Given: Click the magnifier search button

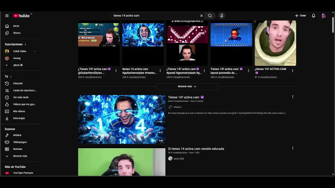Looking at the screenshot, I should [210, 16].
